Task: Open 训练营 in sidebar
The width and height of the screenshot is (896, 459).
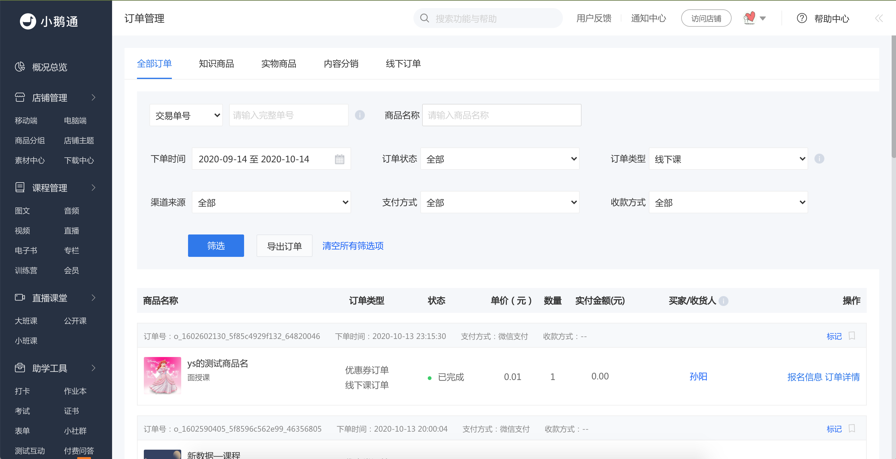Action: 26,270
